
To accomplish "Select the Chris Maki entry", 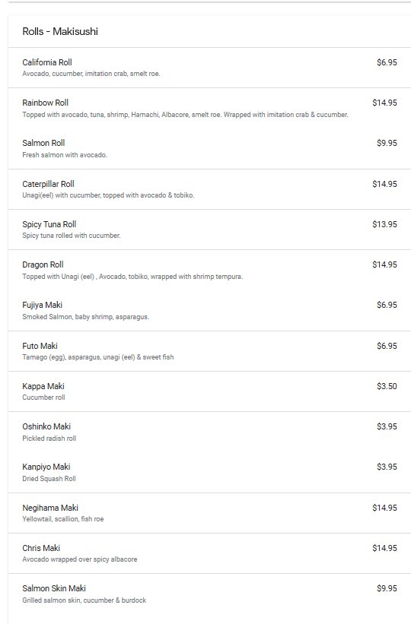I will click(x=209, y=553).
